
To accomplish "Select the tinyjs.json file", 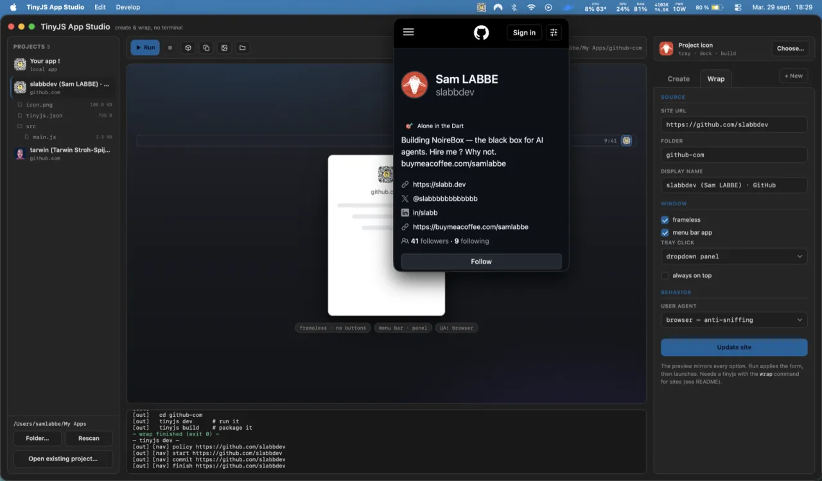I will (x=64, y=115).
